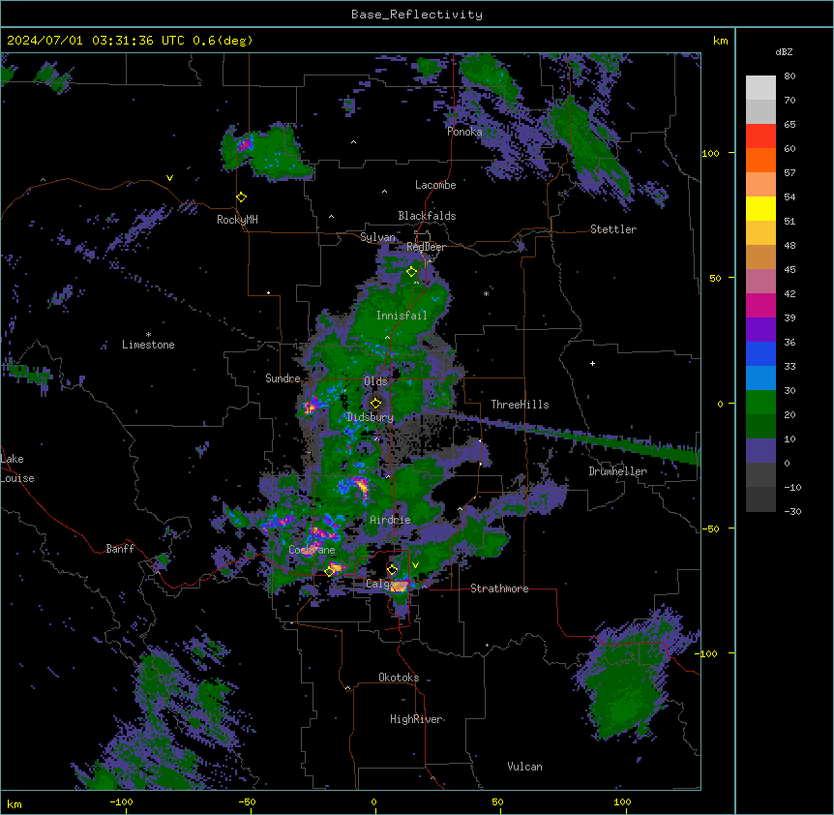Click the yellow diamond marker below Cochrane label

[329, 572]
